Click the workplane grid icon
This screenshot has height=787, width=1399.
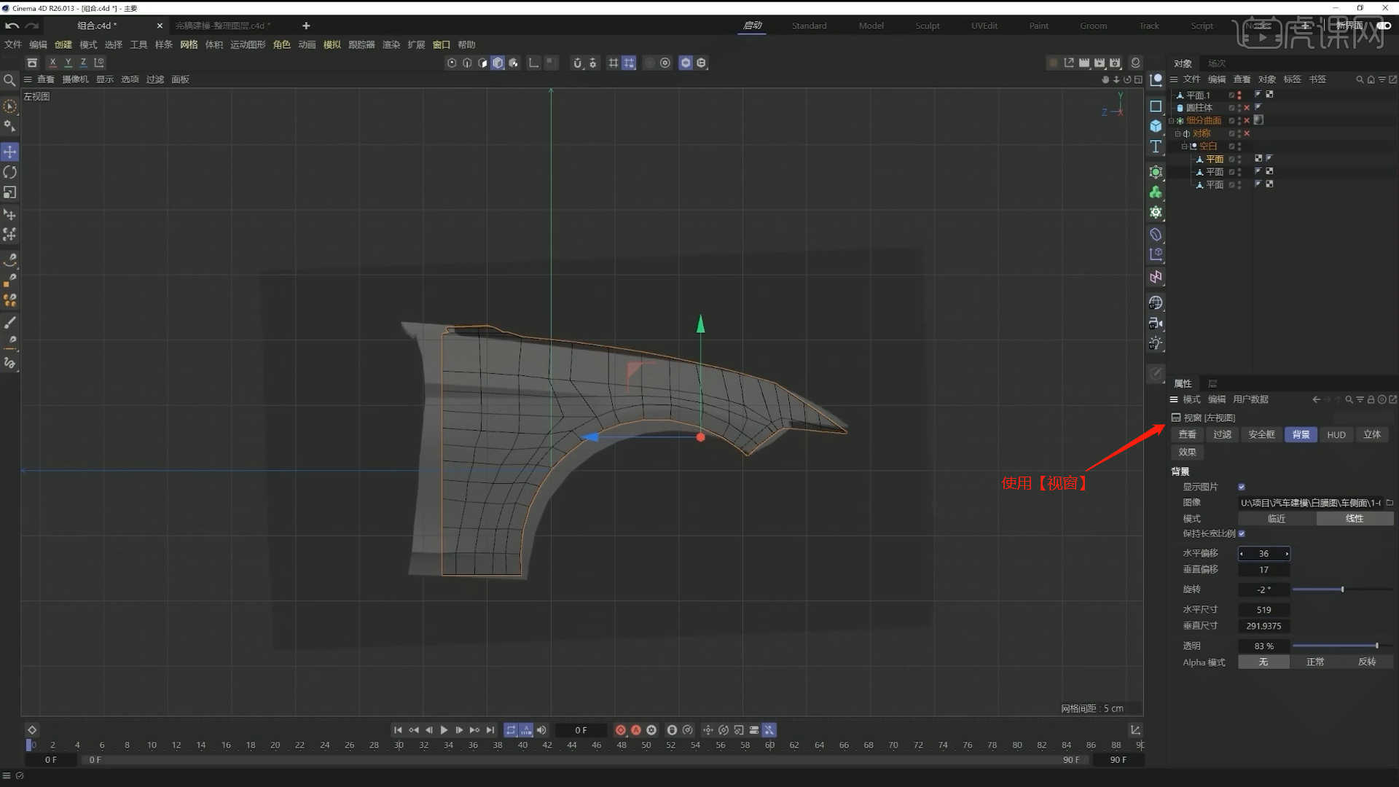pos(614,63)
